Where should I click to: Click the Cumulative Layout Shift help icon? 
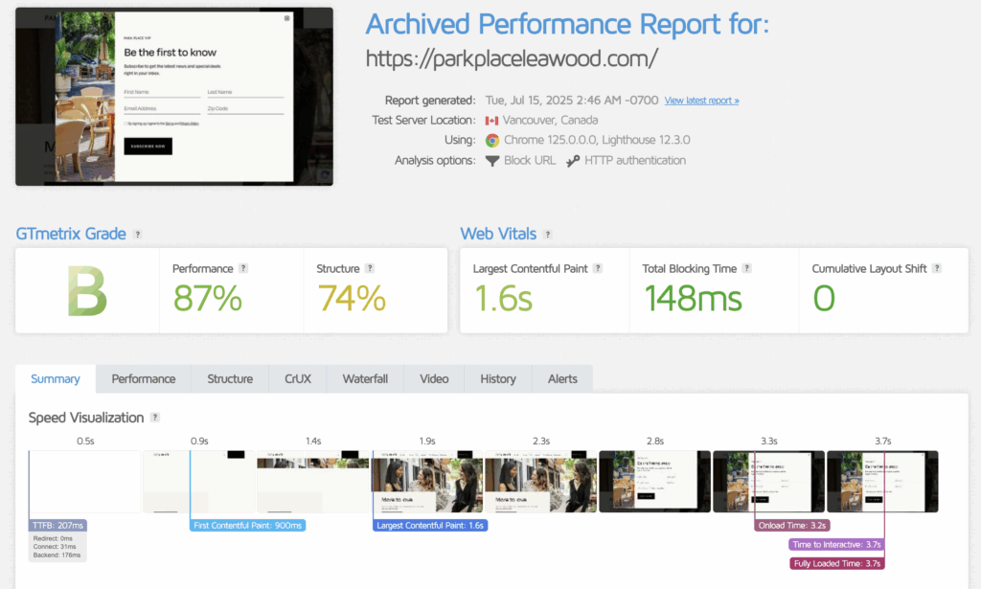(937, 268)
